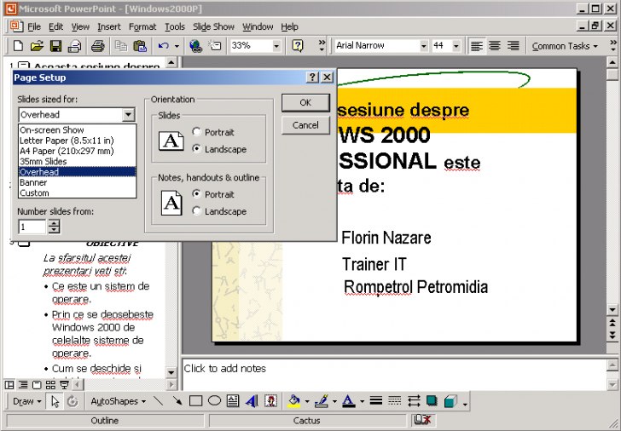Apply the Line Color pen swatch
Image resolution: width=621 pixels, height=431 pixels.
(322, 401)
